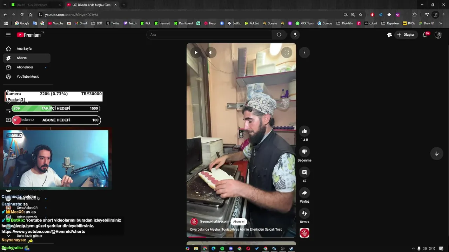Open the KICK Tools bookmark
Viewport: 449px width, 252px height.
pyautogui.click(x=304, y=23)
